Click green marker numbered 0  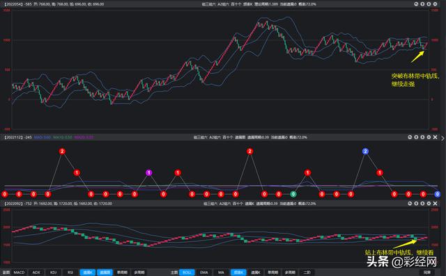(x=293, y=194)
